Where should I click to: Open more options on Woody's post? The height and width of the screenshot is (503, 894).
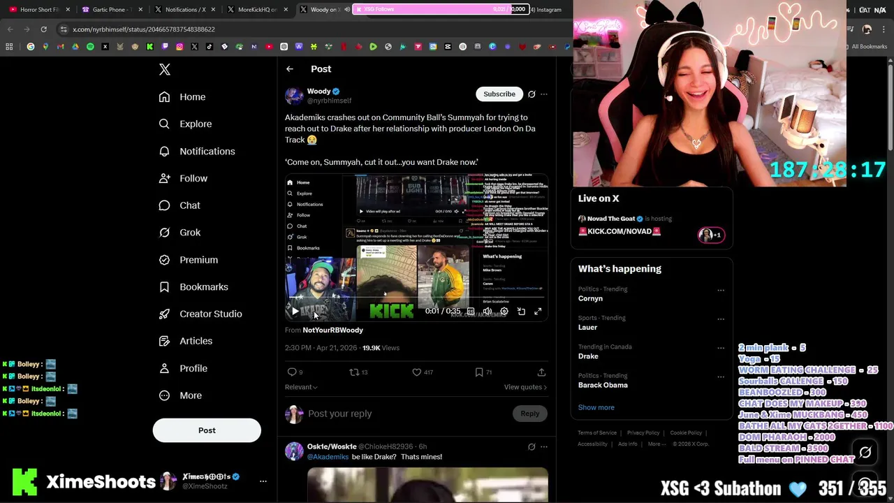tap(544, 94)
